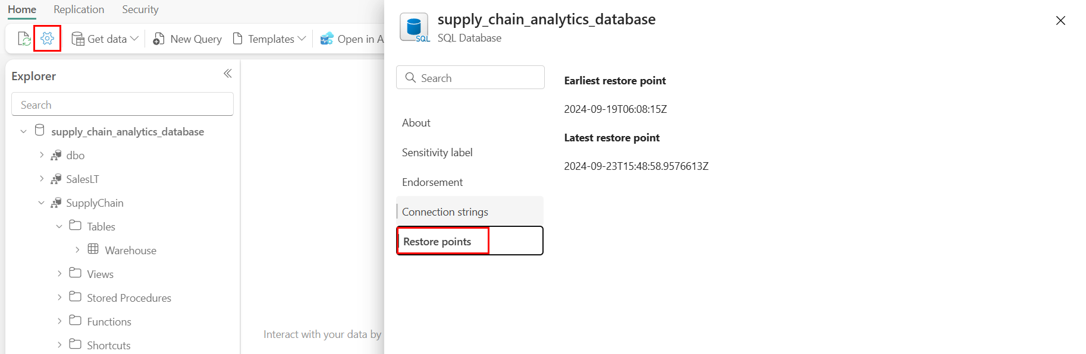Open the Sensitivity label settings section

[x=437, y=153]
